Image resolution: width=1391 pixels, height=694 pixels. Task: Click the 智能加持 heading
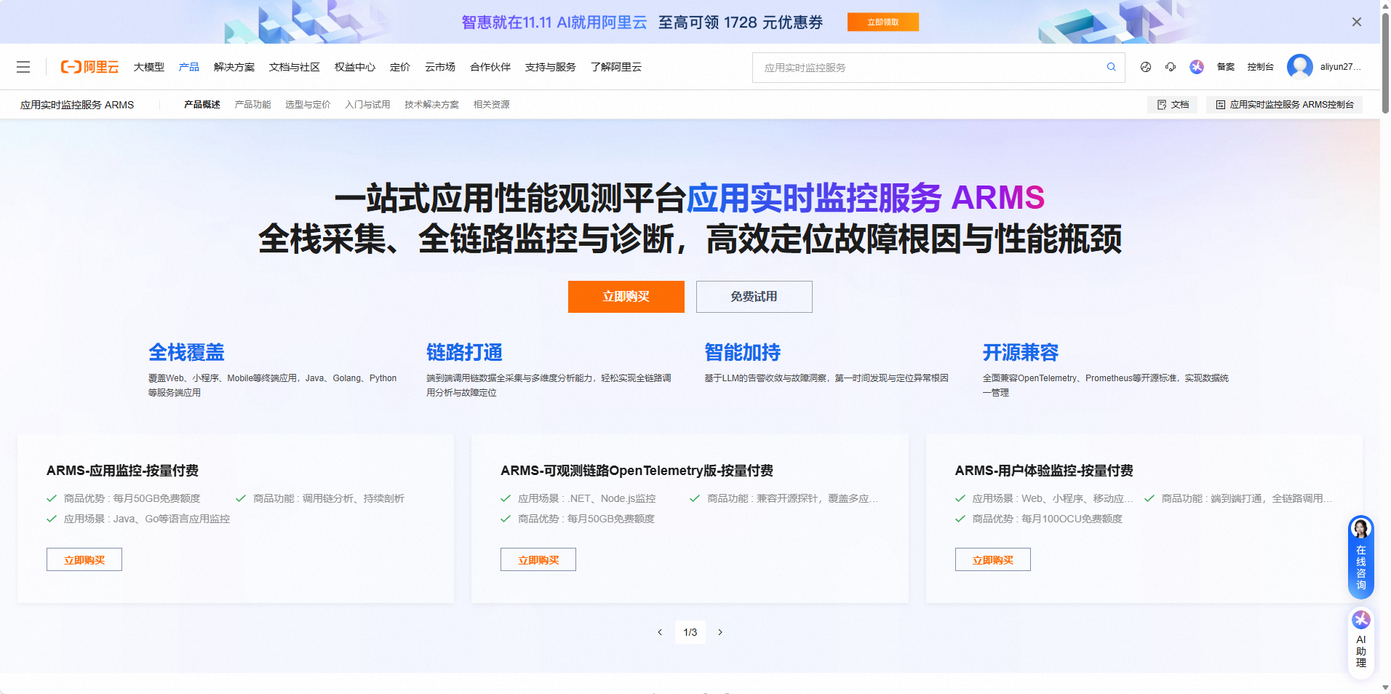742,353
